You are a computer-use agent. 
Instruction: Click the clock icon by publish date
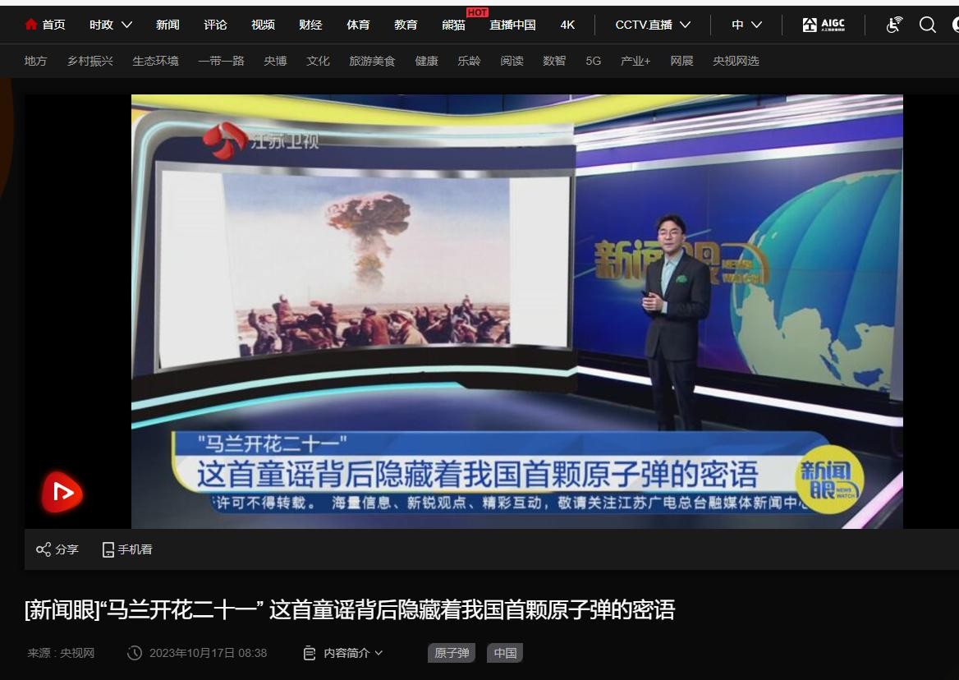[135, 653]
